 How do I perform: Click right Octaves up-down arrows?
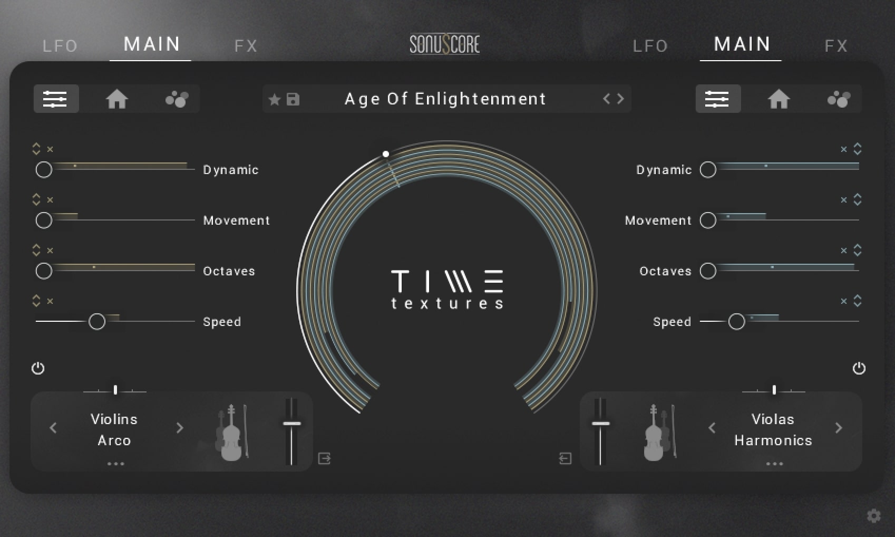[x=858, y=250]
